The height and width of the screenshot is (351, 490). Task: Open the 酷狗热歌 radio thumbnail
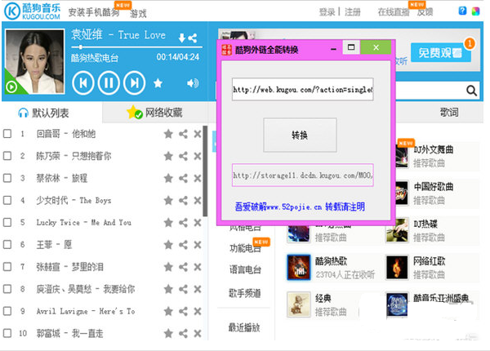(x=299, y=267)
